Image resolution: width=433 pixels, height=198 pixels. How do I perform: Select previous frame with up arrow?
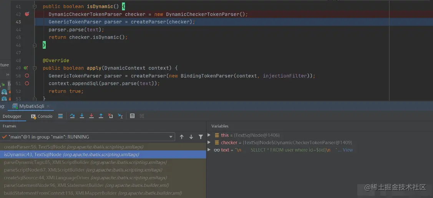(181, 137)
